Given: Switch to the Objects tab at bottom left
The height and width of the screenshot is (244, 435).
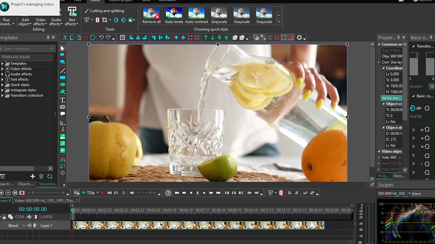Looking at the screenshot, I should coord(26,184).
